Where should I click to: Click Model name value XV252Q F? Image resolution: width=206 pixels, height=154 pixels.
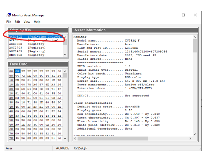pyautogui.click(x=132, y=41)
